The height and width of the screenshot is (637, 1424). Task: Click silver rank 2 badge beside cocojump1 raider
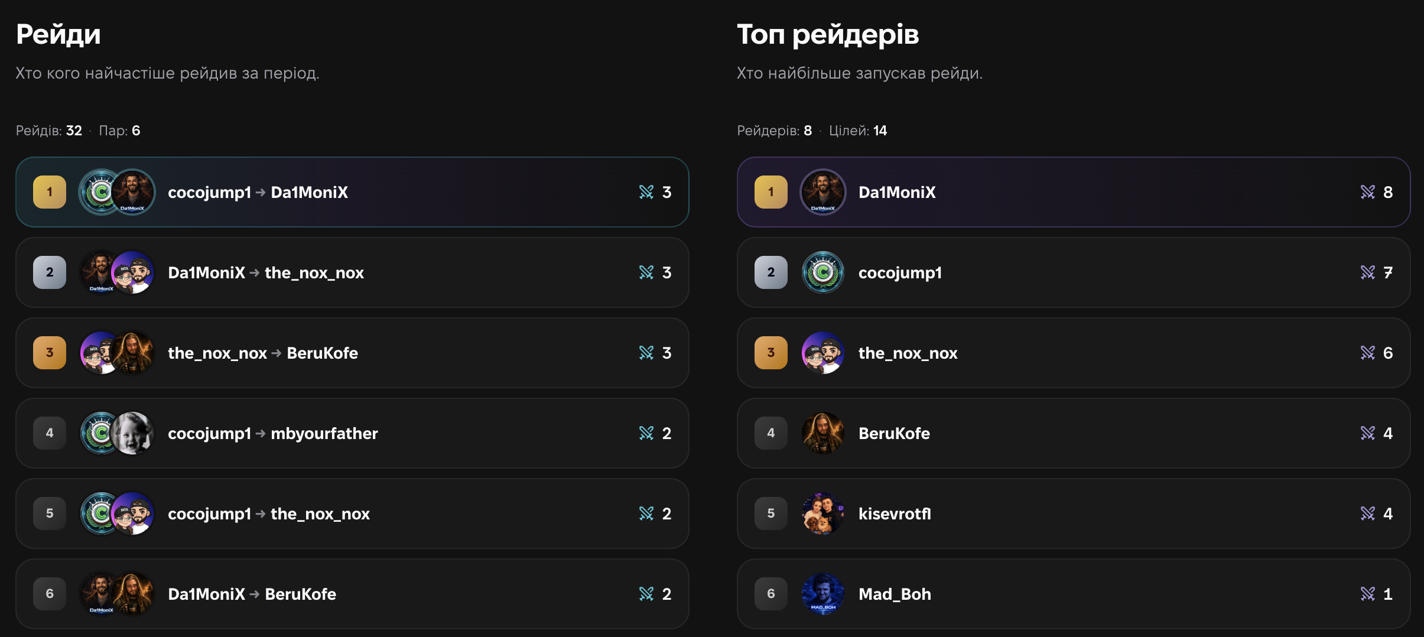tap(771, 272)
